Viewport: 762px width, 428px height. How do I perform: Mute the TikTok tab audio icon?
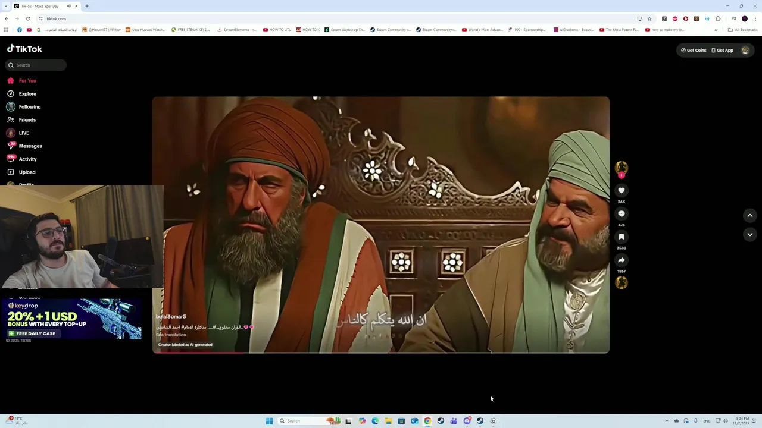[x=68, y=6]
